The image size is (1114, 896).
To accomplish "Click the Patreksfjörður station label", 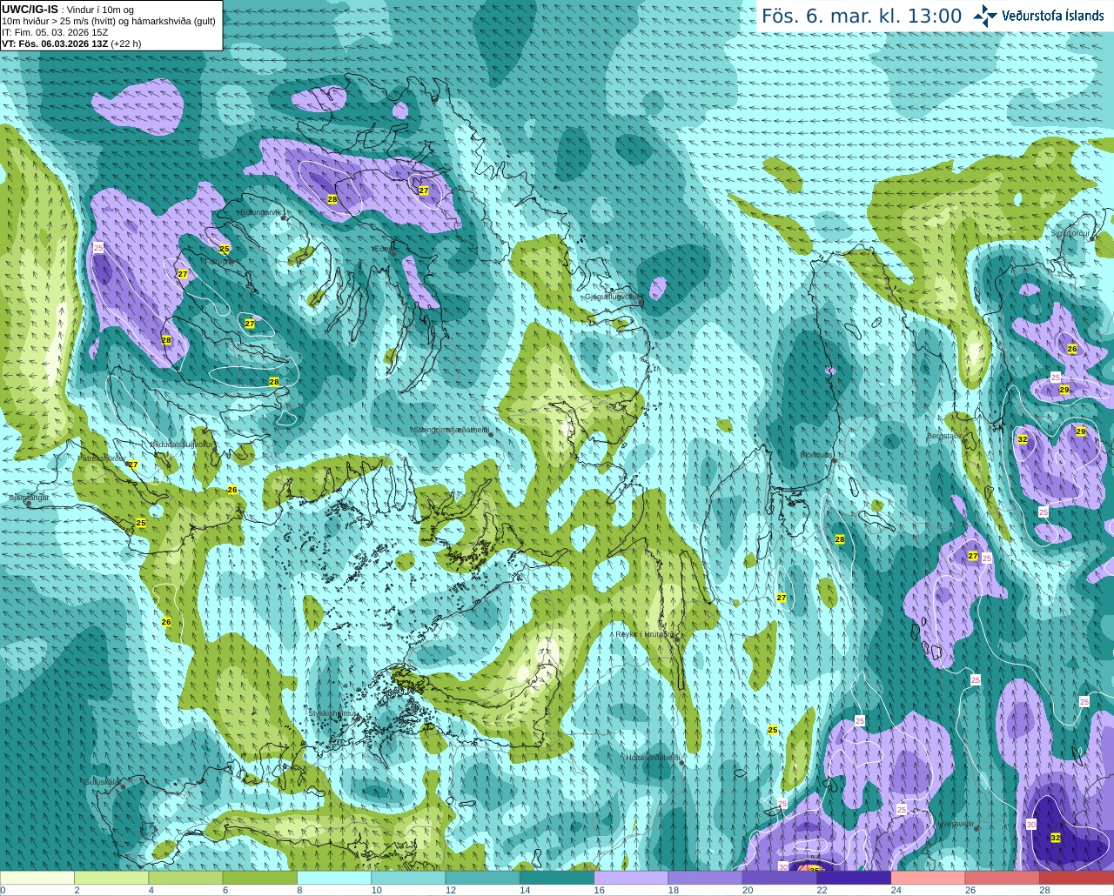I will pyautogui.click(x=102, y=458).
